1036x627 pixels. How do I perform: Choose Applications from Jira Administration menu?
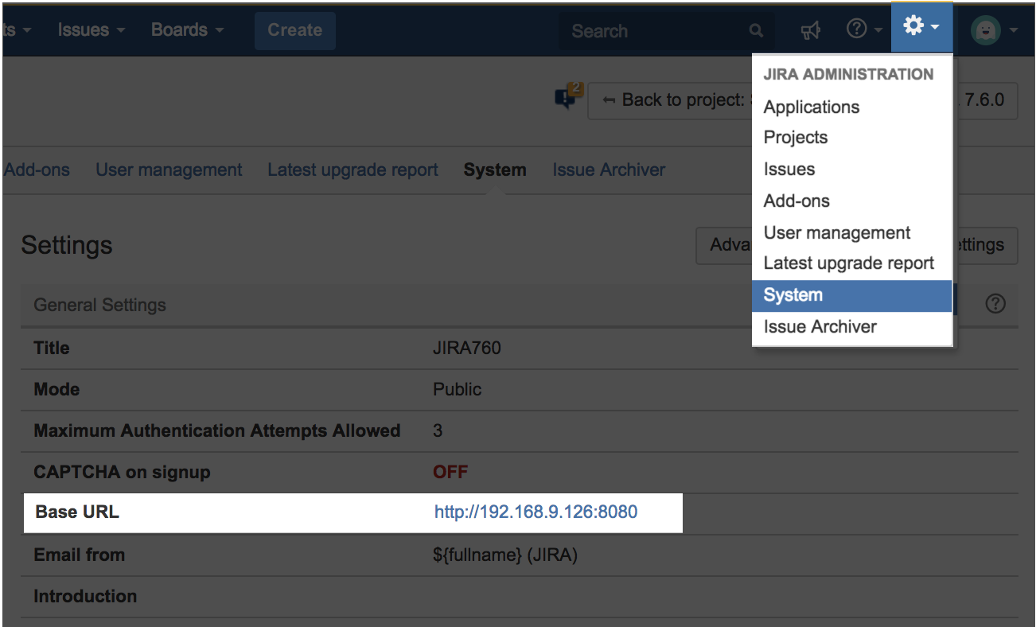(x=811, y=107)
